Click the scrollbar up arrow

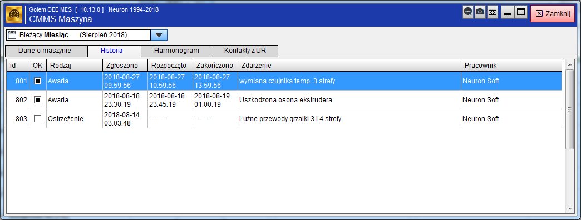tap(570, 64)
